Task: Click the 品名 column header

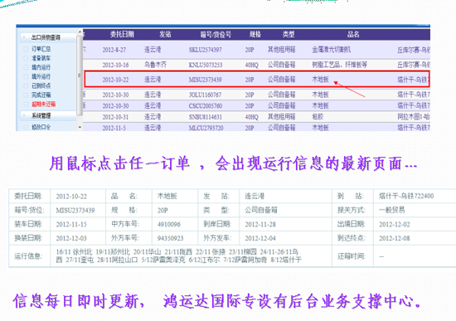Action: pyautogui.click(x=353, y=34)
